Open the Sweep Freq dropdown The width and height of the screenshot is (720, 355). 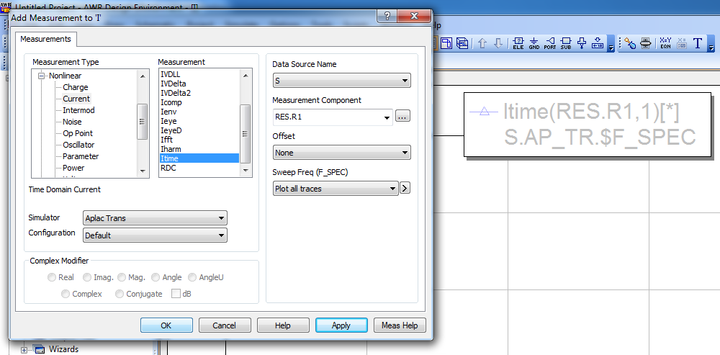336,188
